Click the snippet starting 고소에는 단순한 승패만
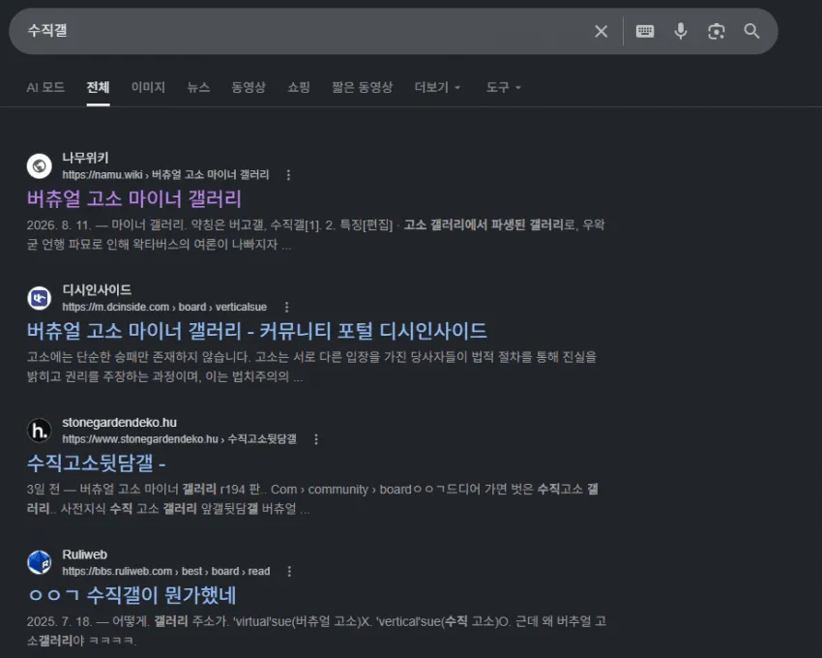Viewport: 822px width, 658px height. pyautogui.click(x=312, y=367)
